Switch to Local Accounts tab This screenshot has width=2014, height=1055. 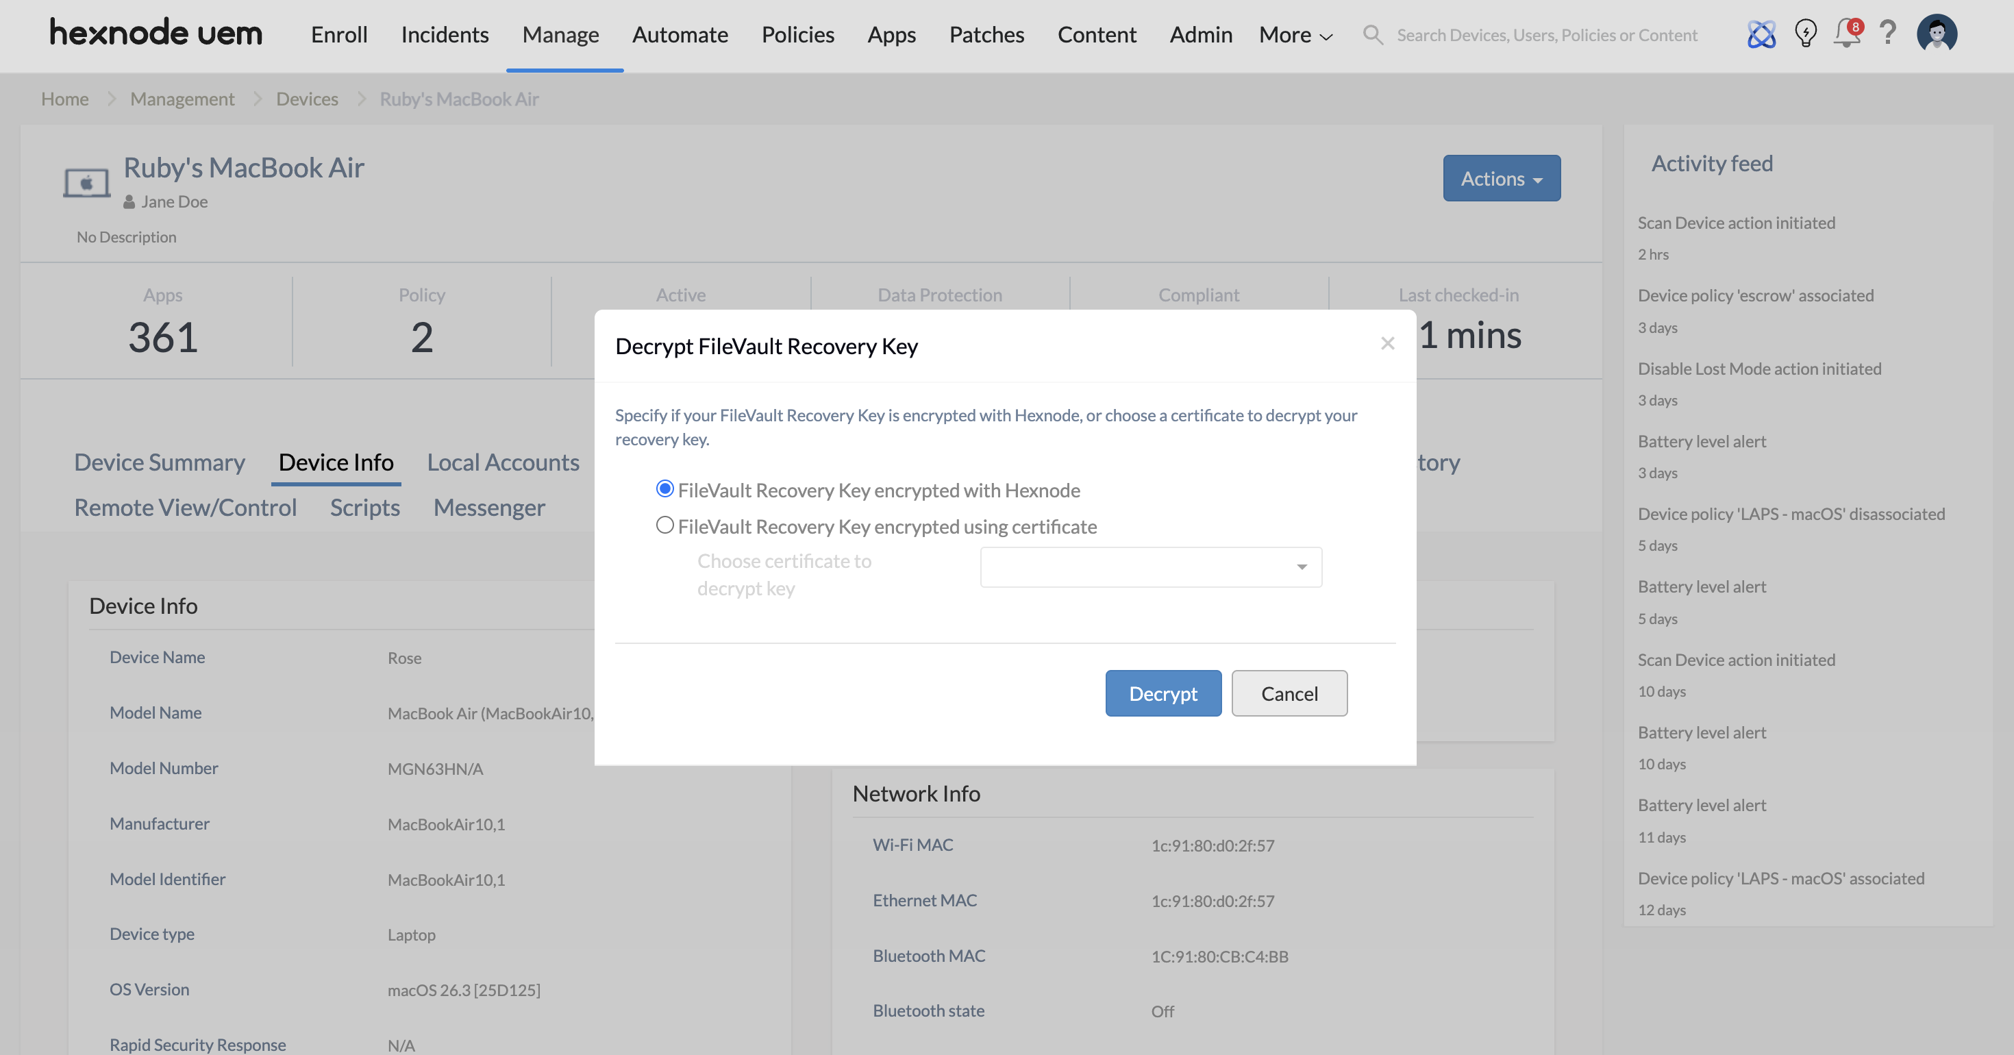pyautogui.click(x=503, y=462)
